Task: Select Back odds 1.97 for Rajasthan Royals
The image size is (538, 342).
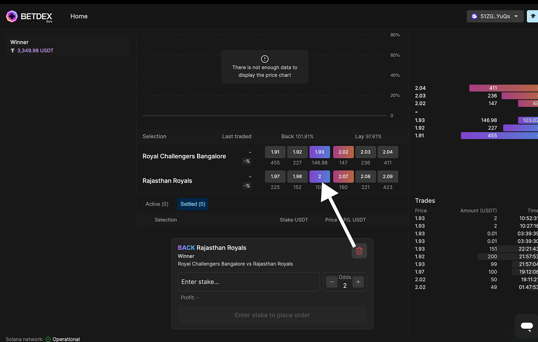Action: (x=275, y=176)
